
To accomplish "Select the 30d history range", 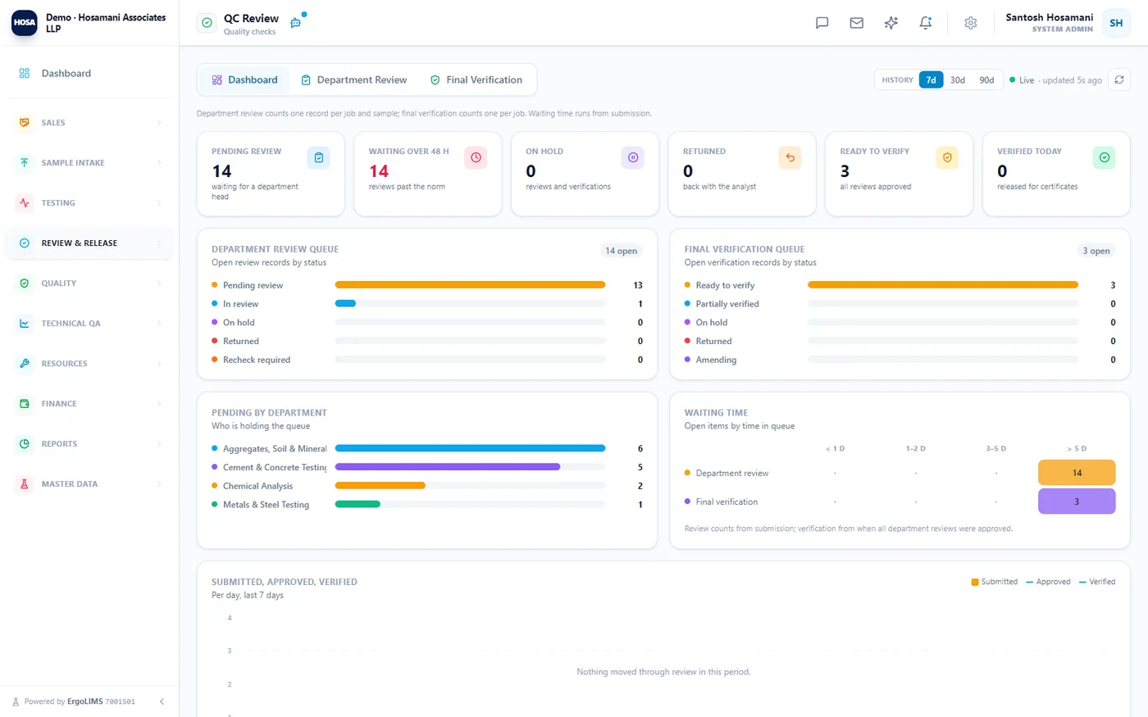I will click(x=958, y=79).
